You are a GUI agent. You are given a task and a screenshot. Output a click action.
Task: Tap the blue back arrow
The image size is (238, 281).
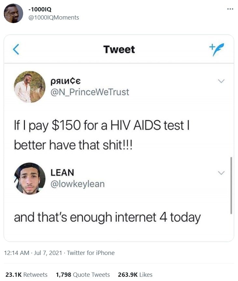[16, 49]
